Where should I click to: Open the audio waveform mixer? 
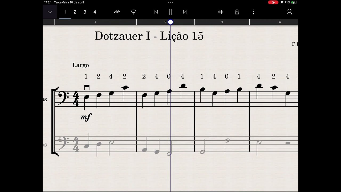tap(220, 12)
